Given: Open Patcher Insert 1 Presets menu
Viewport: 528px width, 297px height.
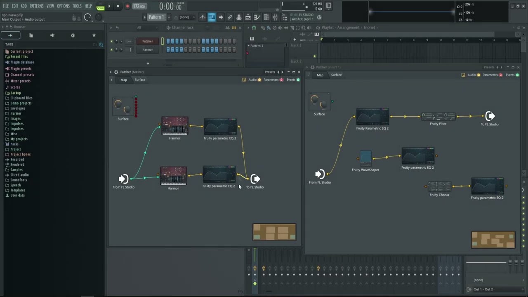Looking at the screenshot, I should tap(489, 67).
